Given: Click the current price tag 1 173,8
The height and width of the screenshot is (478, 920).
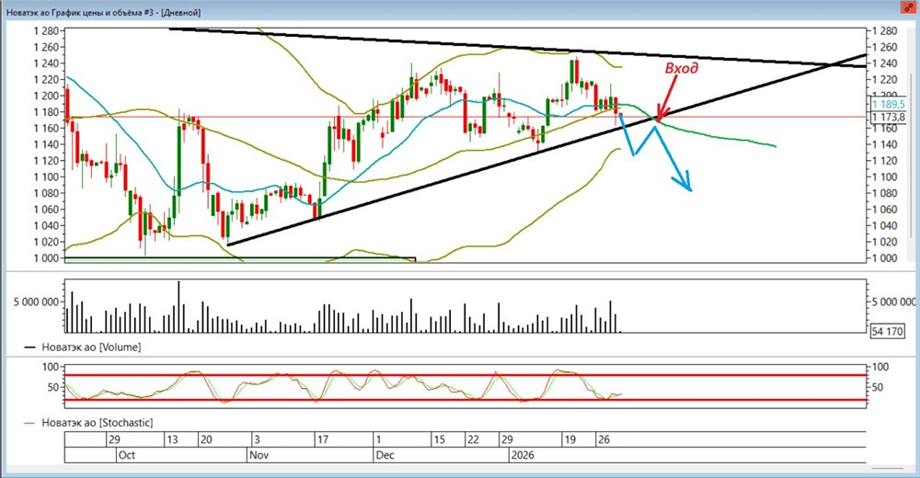Looking at the screenshot, I should tap(888, 118).
